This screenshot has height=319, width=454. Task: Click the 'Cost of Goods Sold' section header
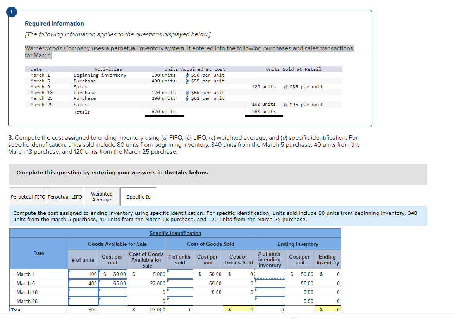(x=210, y=244)
